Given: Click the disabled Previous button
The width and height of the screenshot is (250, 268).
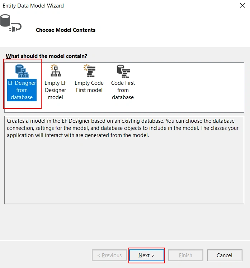Looking at the screenshot, I should coord(109,255).
